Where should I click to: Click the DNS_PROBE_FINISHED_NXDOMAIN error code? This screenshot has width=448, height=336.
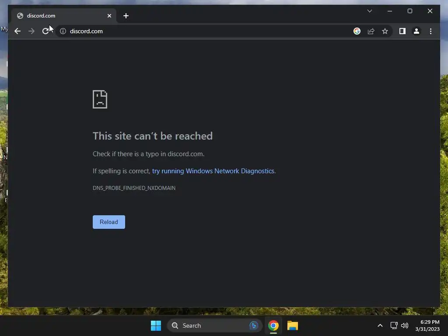(x=134, y=188)
